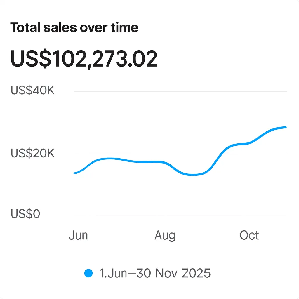Click the sales line directly above Aug
The width and height of the screenshot is (299, 299).
[x=165, y=163]
